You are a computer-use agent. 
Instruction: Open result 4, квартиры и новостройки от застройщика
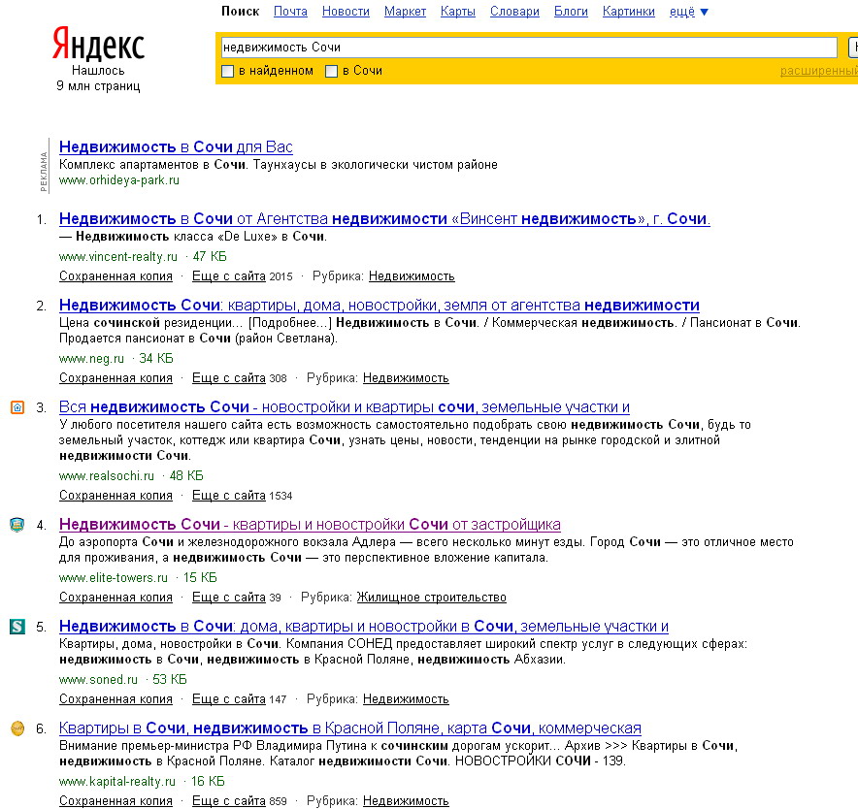tap(310, 525)
